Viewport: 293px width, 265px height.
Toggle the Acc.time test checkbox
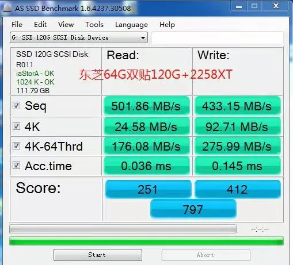pos(16,166)
